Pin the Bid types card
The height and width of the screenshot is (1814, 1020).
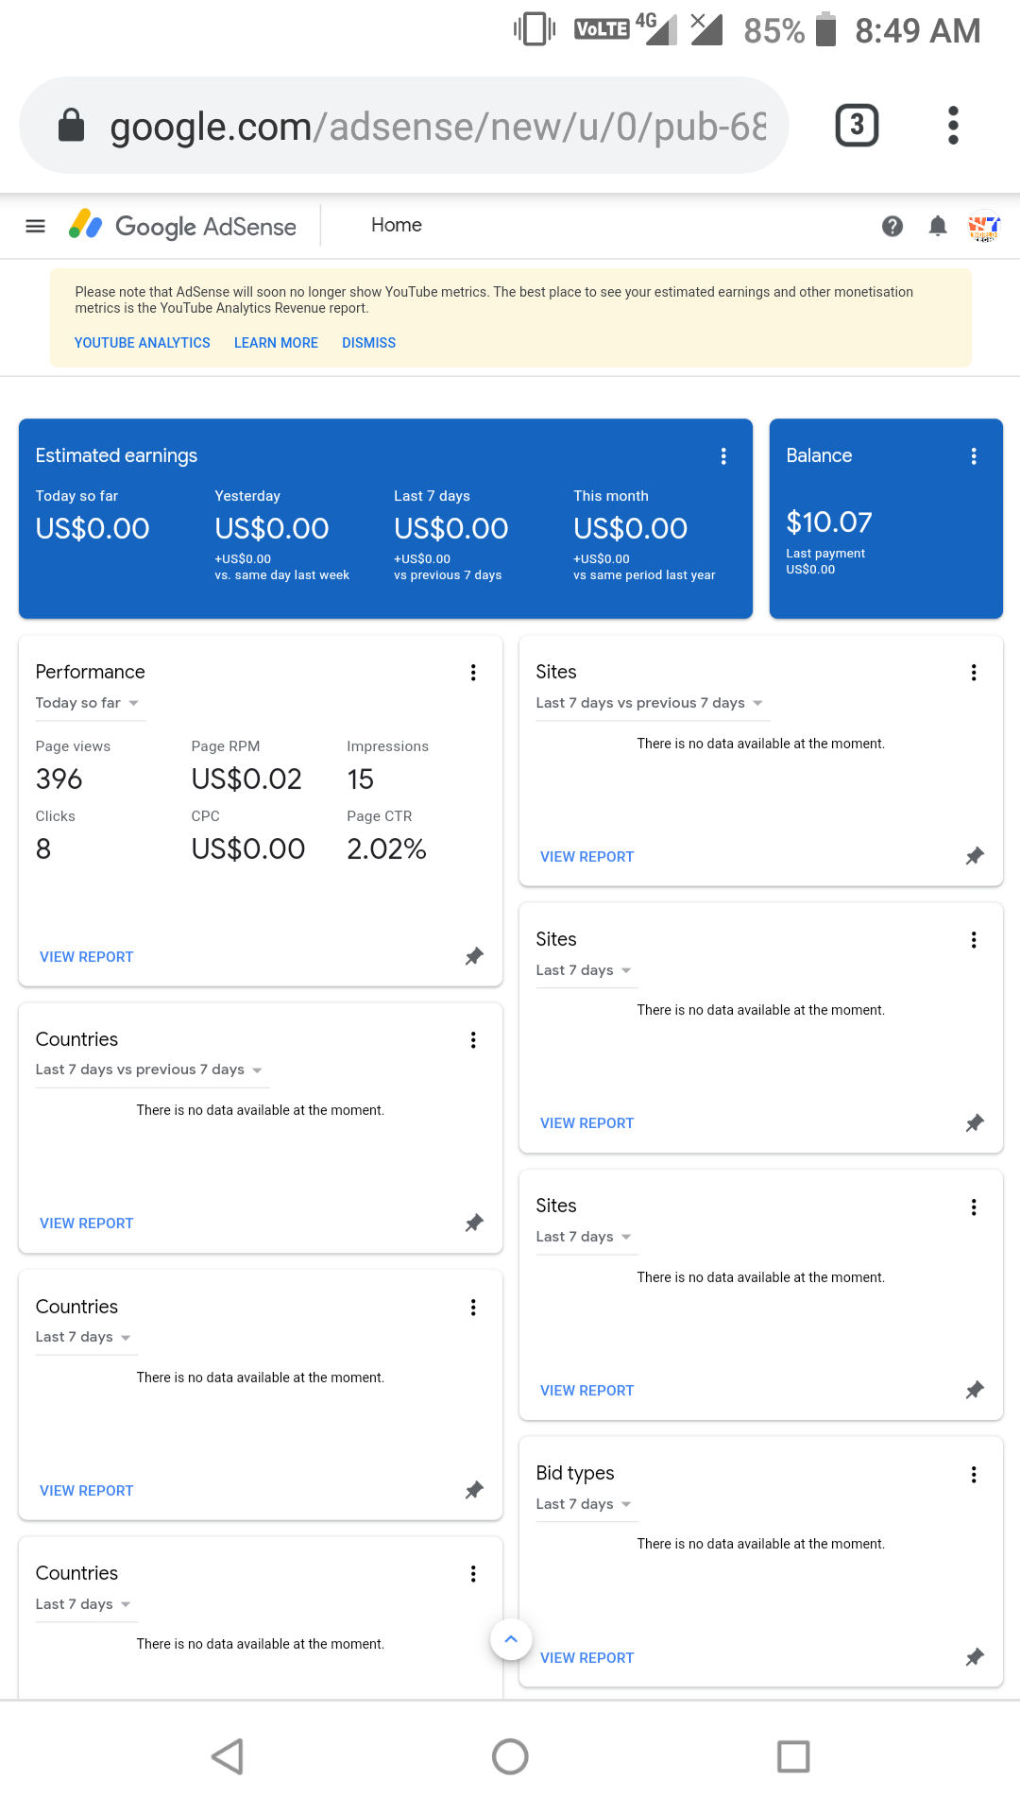pyautogui.click(x=975, y=1657)
